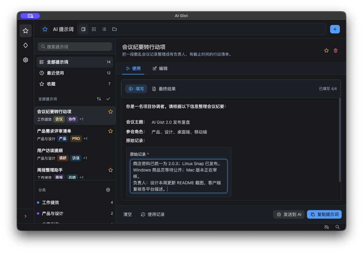Click the 访谈 tag chip
363x253 pixels.
point(76,158)
